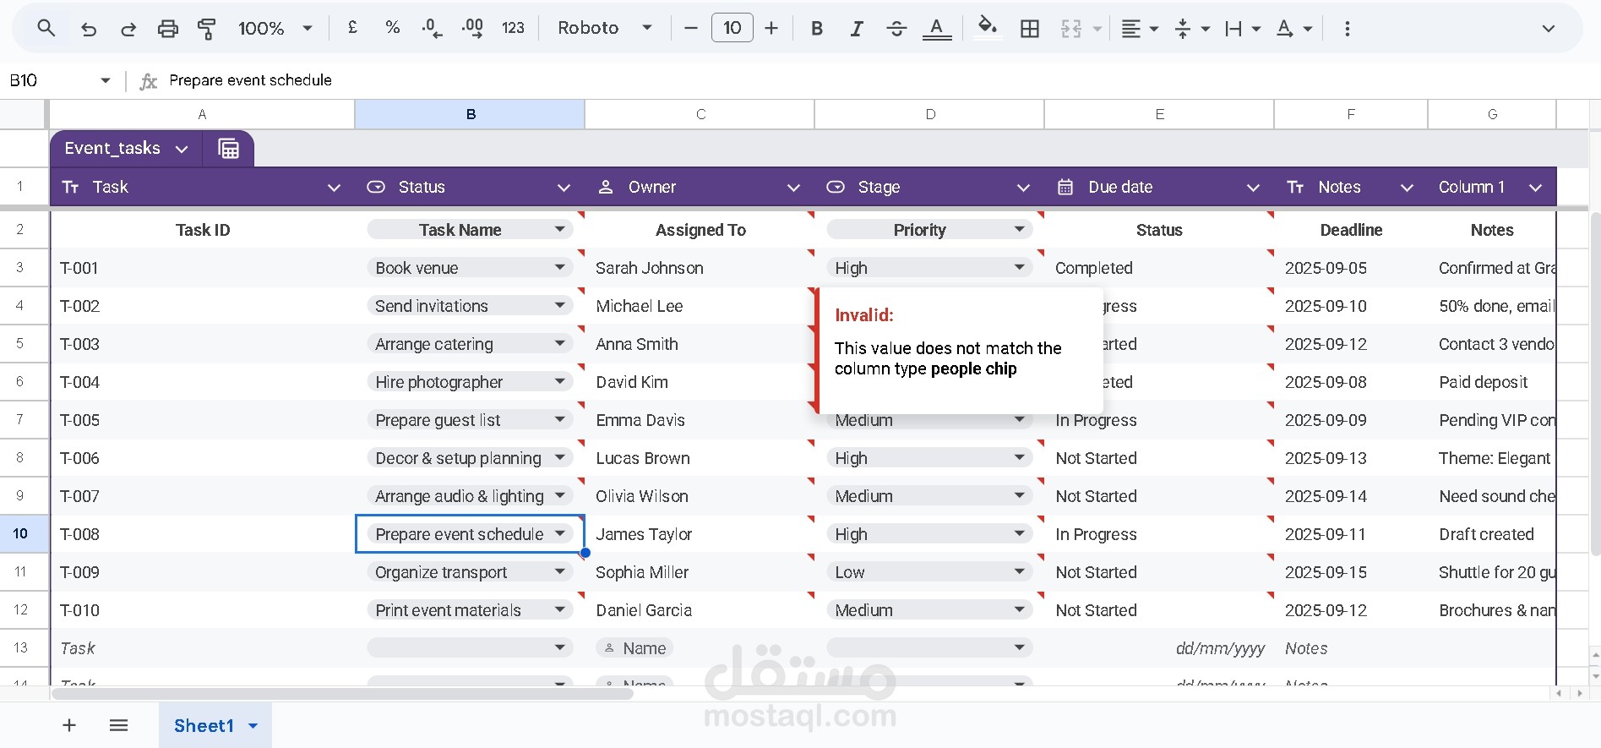Image resolution: width=1601 pixels, height=748 pixels.
Task: Open the horizontal align dropdown
Action: [1139, 29]
